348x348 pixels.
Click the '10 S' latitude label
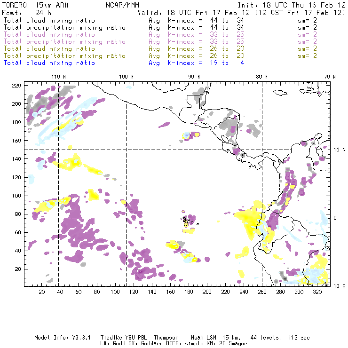pos(340,286)
